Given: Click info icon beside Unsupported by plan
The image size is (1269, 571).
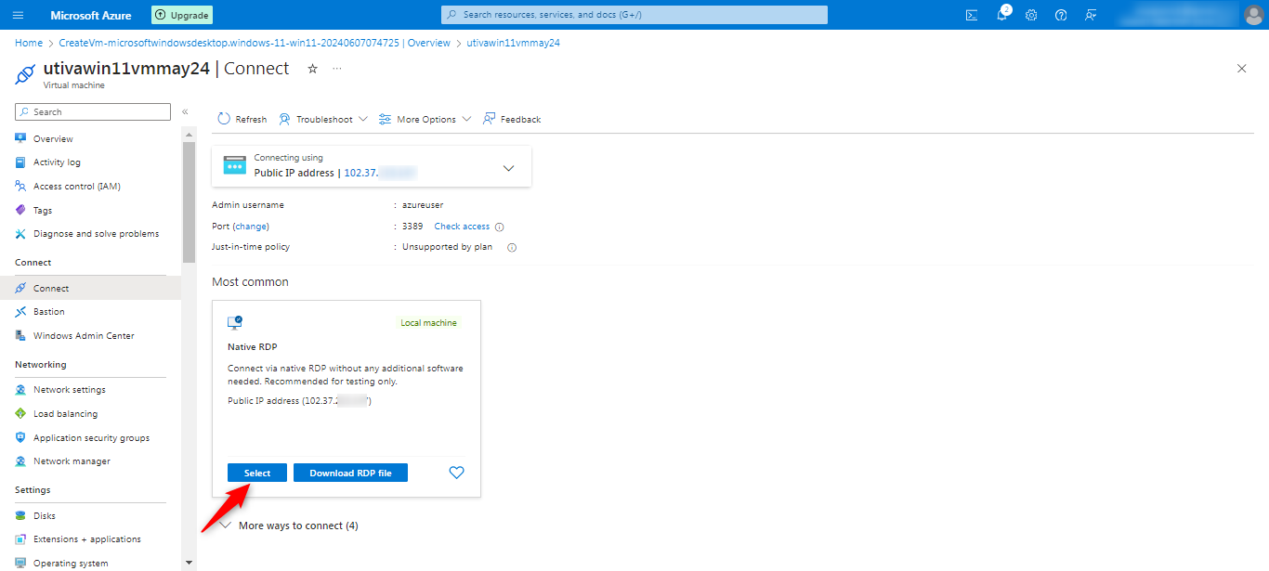Looking at the screenshot, I should (511, 247).
